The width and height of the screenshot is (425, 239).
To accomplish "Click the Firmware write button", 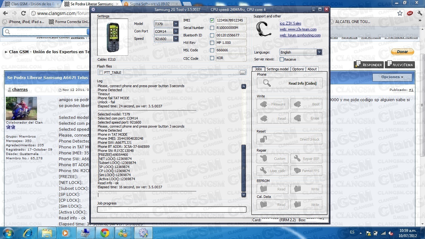I will tap(273, 104).
